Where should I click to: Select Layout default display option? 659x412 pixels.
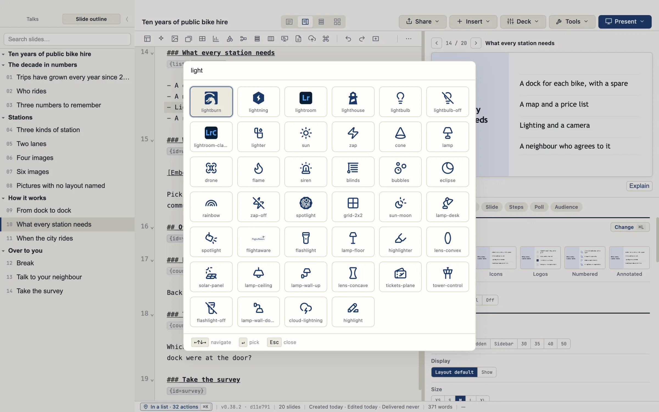click(454, 372)
